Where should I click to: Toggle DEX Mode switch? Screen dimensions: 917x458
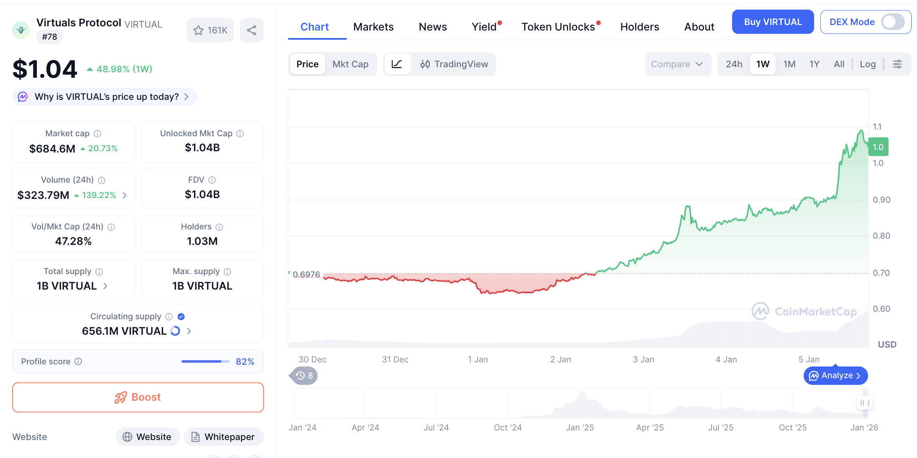[x=893, y=22]
